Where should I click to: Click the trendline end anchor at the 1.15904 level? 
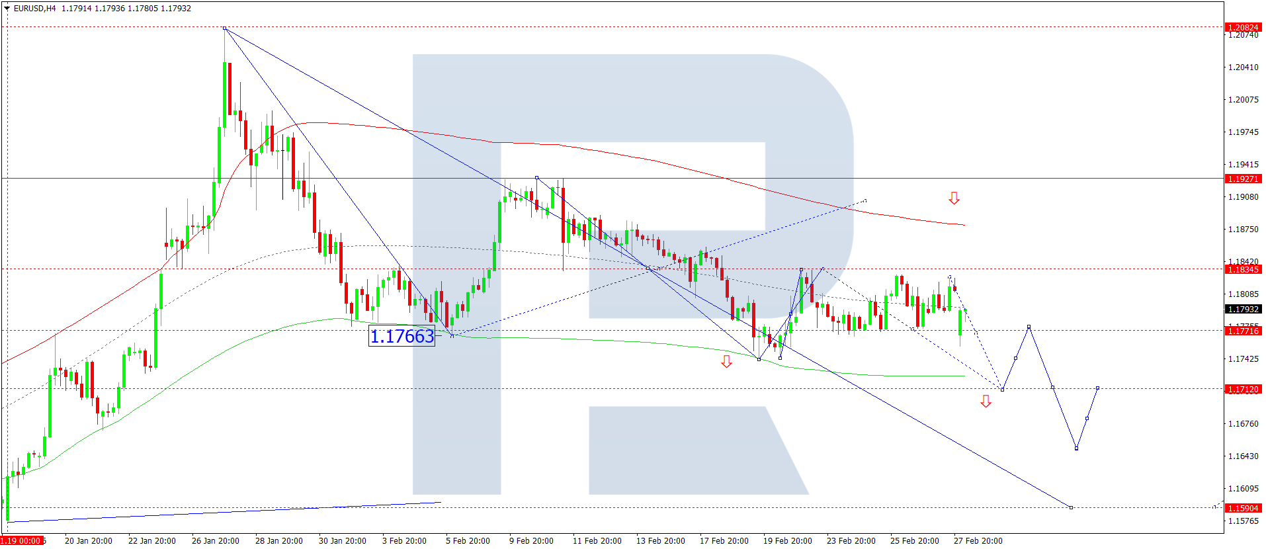pyautogui.click(x=1071, y=507)
